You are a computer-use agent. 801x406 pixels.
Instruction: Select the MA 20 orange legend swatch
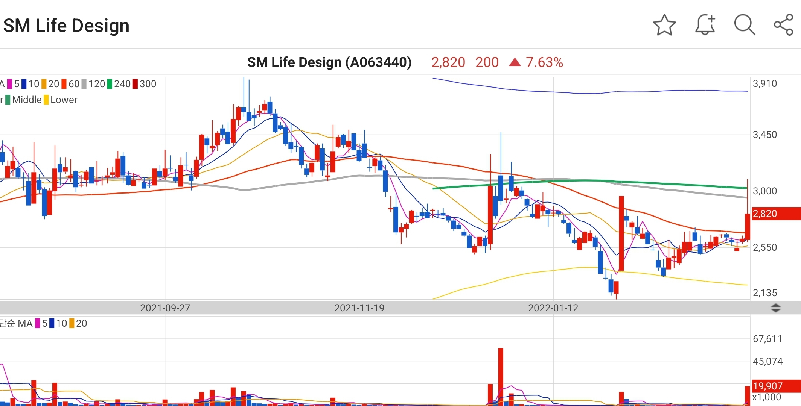point(44,84)
